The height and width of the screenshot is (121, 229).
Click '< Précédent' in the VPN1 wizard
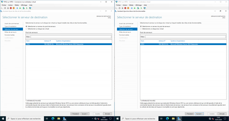point(189,114)
